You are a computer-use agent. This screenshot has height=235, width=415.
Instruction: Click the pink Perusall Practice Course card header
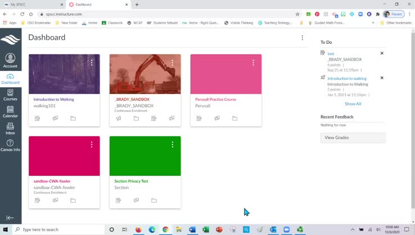[x=226, y=74]
